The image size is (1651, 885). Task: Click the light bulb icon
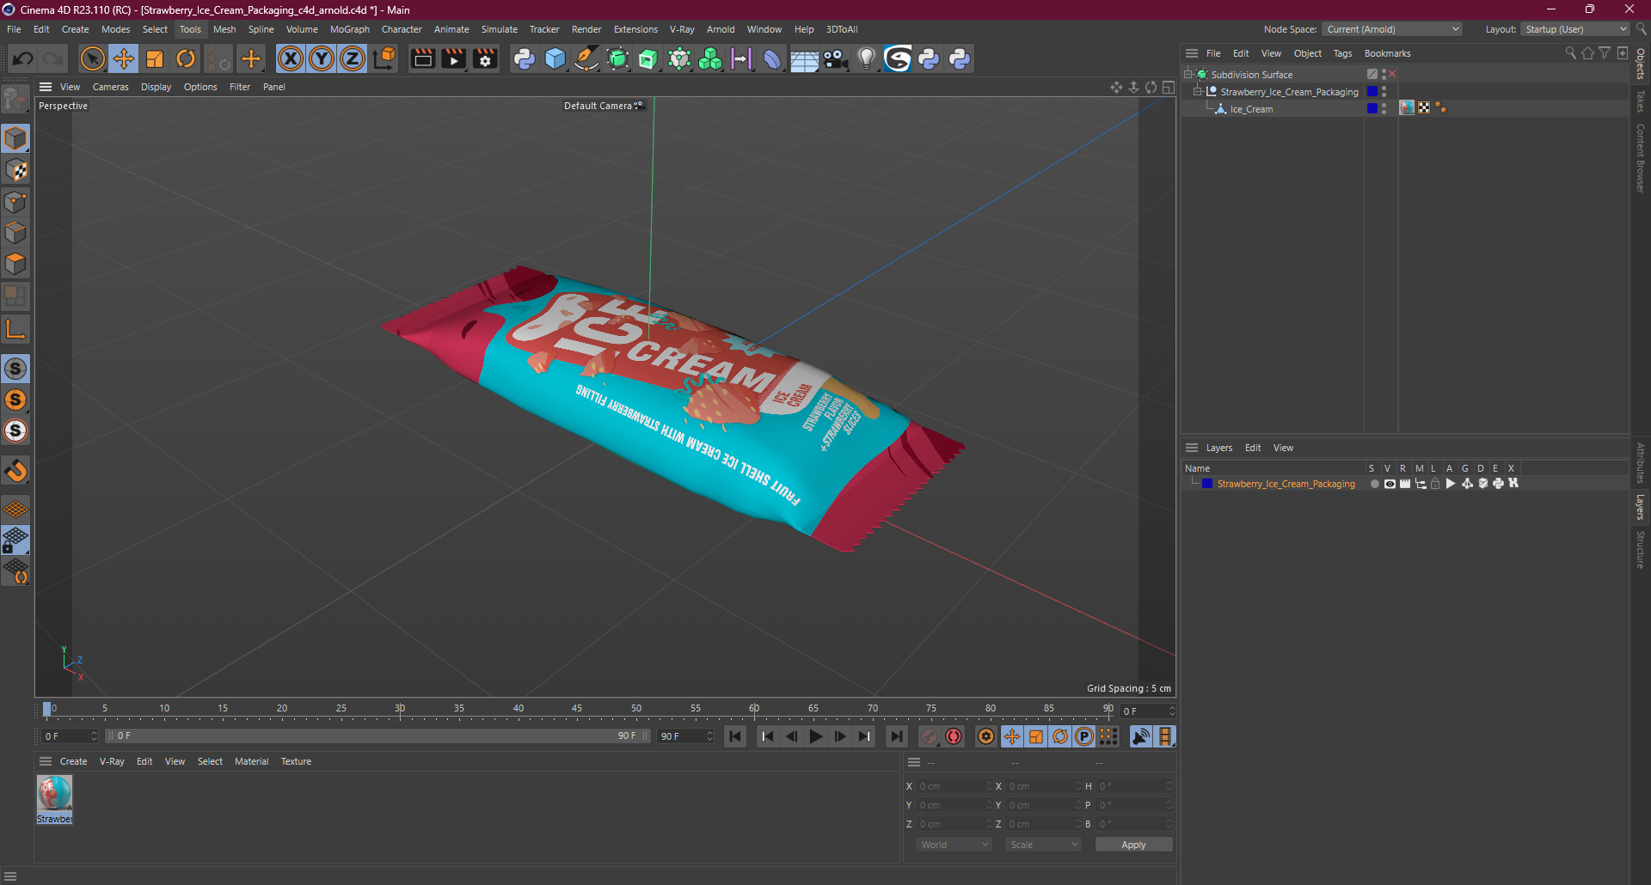click(867, 58)
